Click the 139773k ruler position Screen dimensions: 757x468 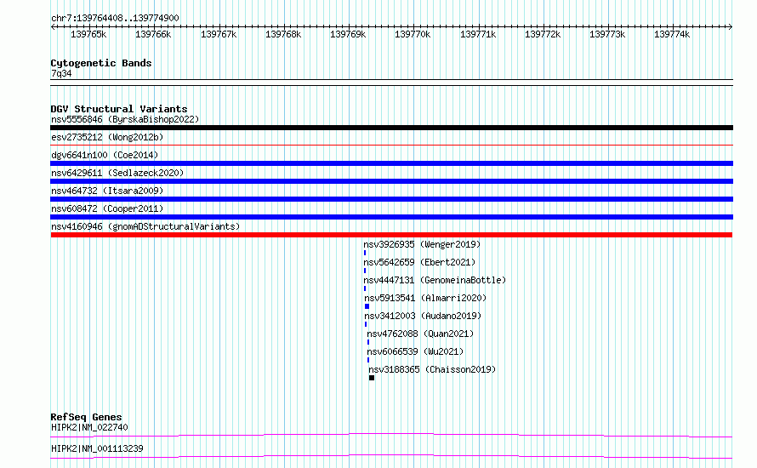(x=607, y=34)
